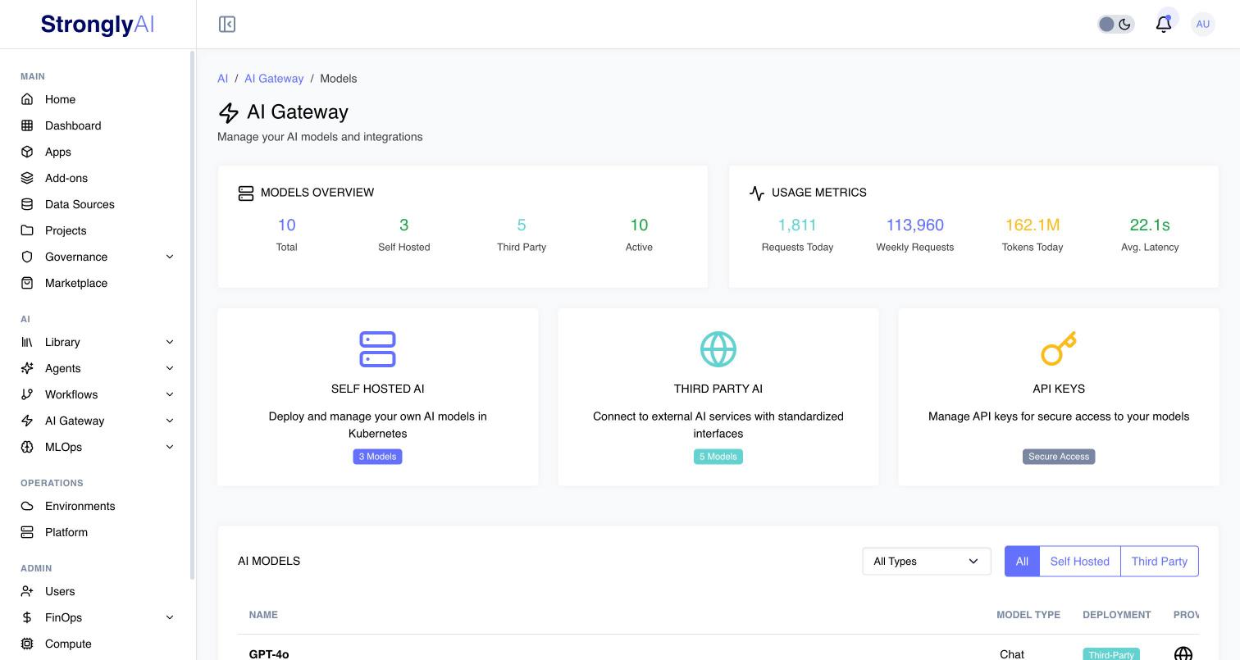1240x660 pixels.
Task: Expand the FinOps chevron
Action: [170, 617]
